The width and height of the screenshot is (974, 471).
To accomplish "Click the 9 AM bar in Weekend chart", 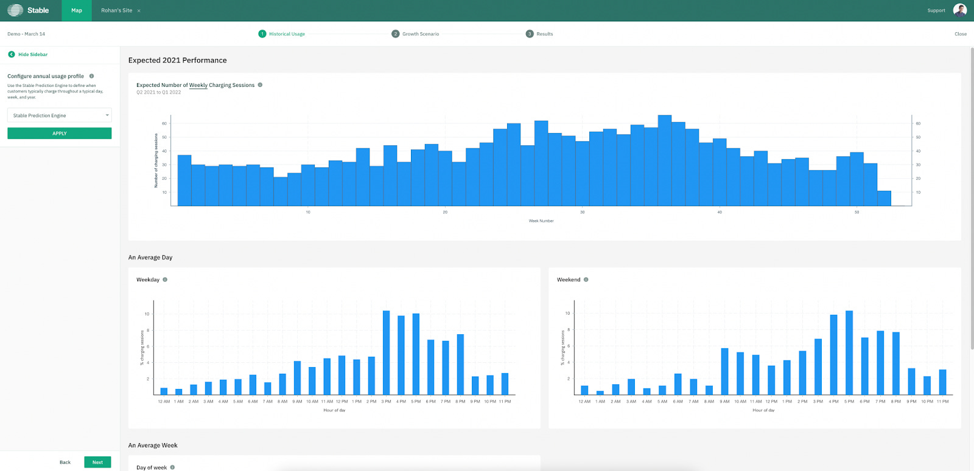I will click(x=724, y=371).
